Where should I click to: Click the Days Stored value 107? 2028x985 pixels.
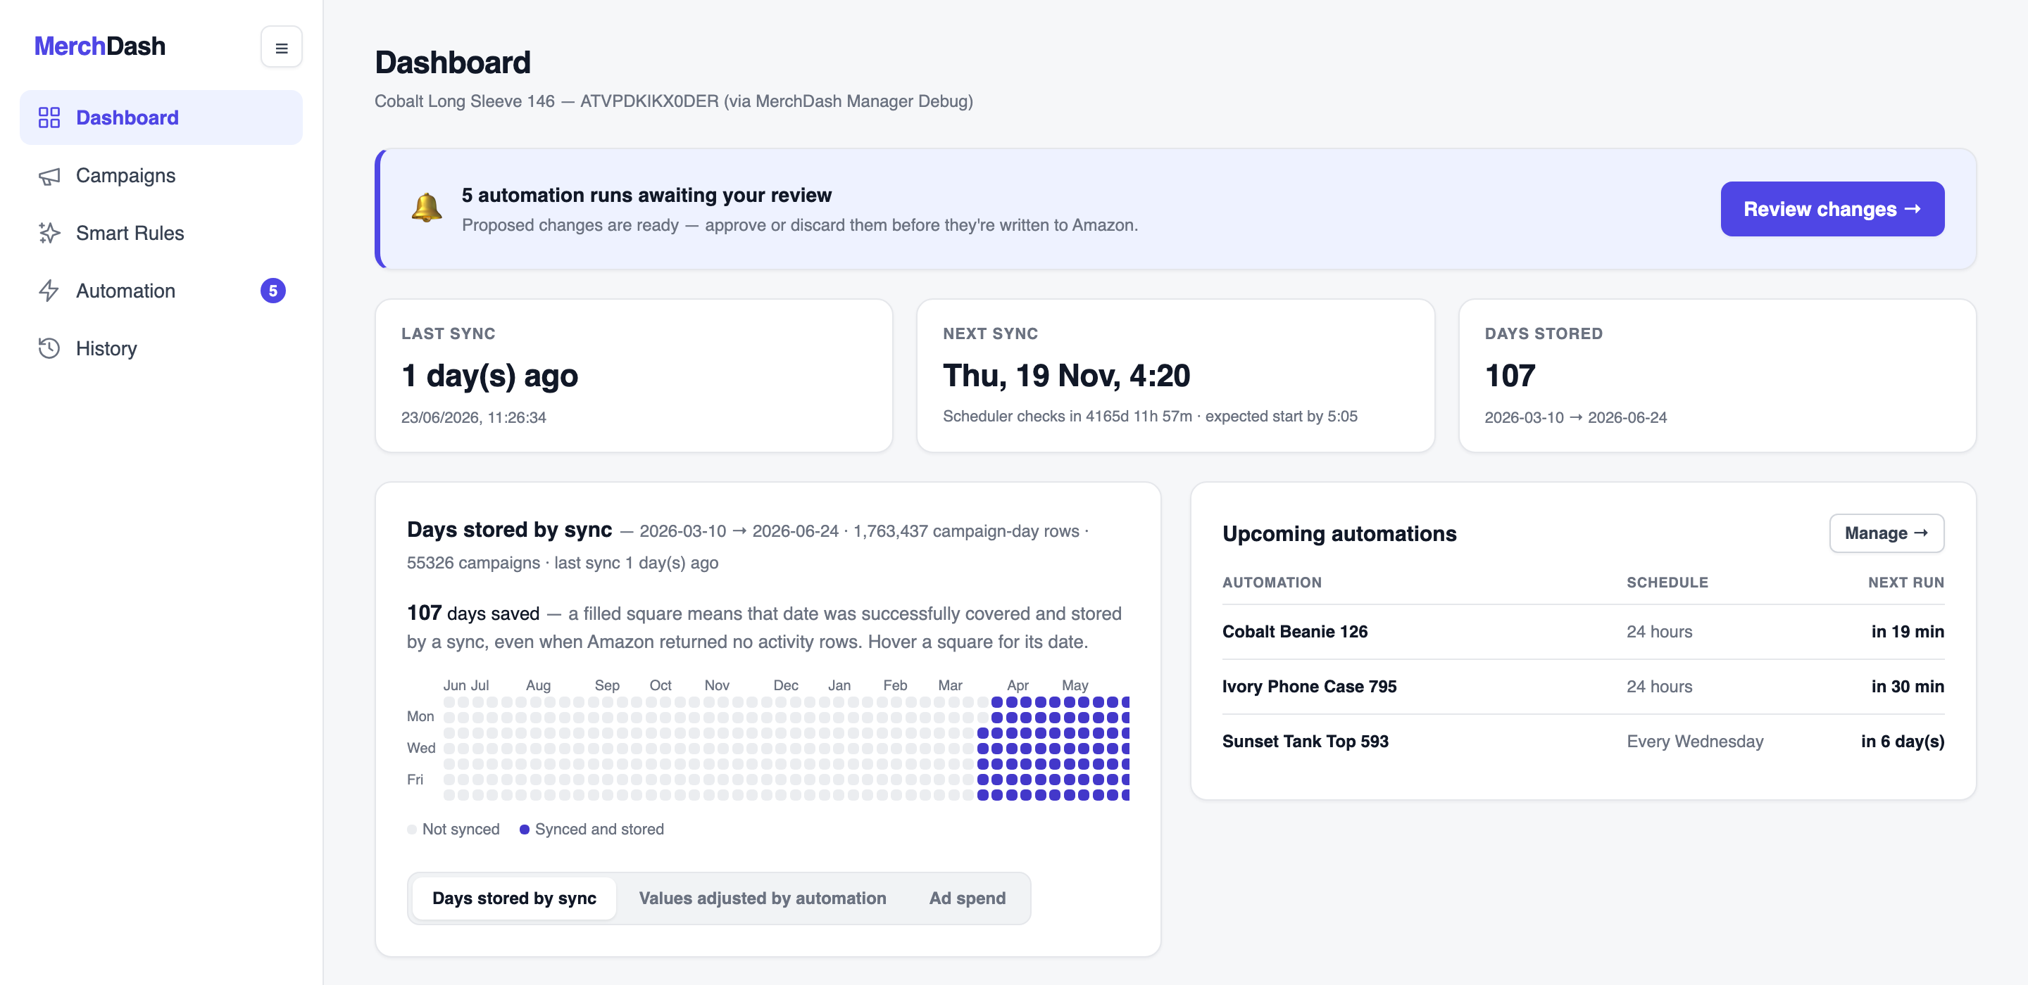click(x=1510, y=376)
